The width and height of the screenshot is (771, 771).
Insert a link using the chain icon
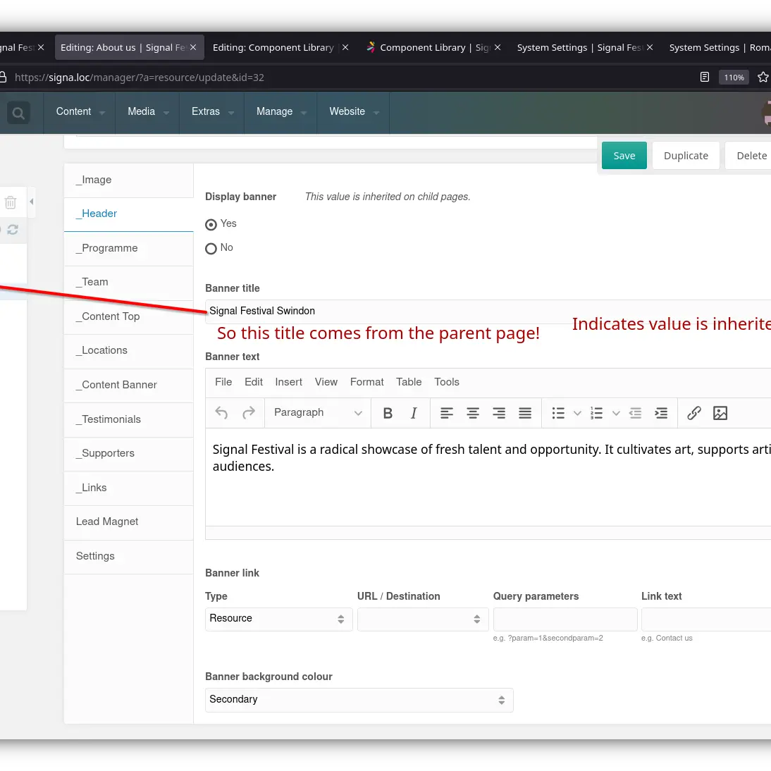pyautogui.click(x=694, y=413)
